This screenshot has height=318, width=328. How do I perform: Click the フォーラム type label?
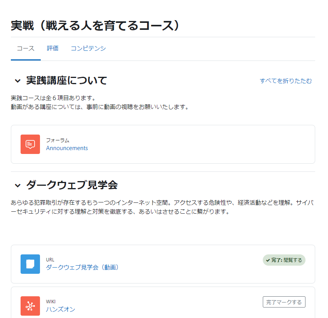(57, 140)
